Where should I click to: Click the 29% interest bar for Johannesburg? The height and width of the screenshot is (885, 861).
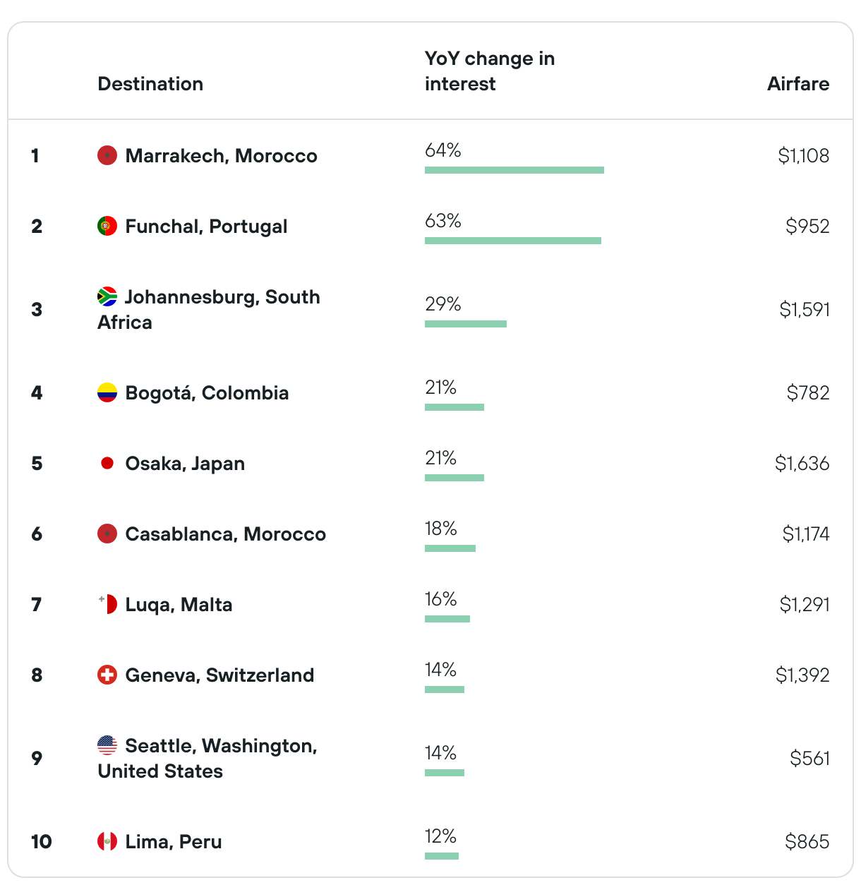click(466, 324)
